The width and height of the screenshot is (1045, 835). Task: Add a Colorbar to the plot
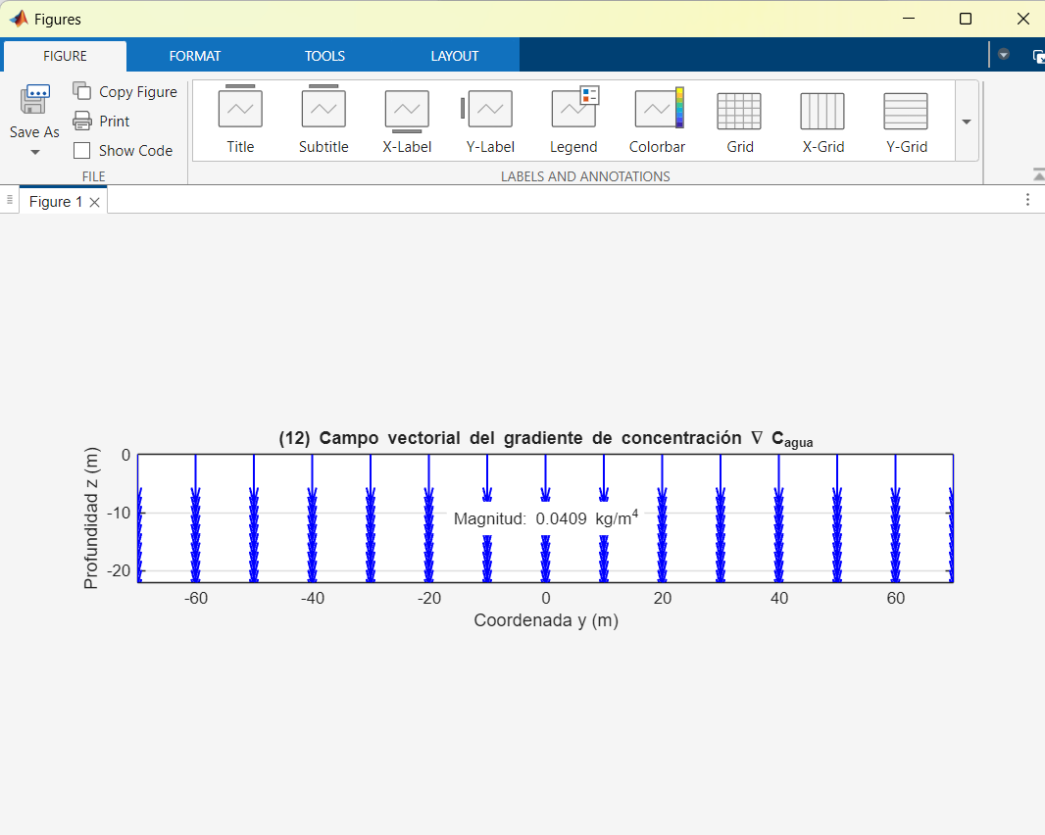pos(657,110)
